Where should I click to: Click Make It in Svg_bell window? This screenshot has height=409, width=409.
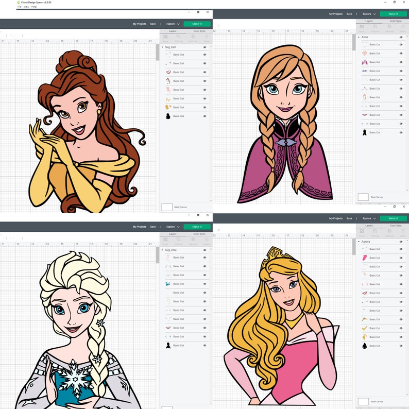197,24
